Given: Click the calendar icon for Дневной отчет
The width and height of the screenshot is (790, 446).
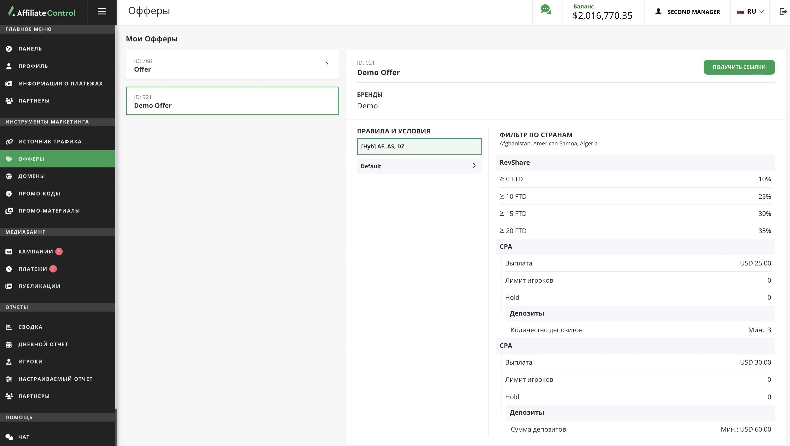Looking at the screenshot, I should click(9, 344).
